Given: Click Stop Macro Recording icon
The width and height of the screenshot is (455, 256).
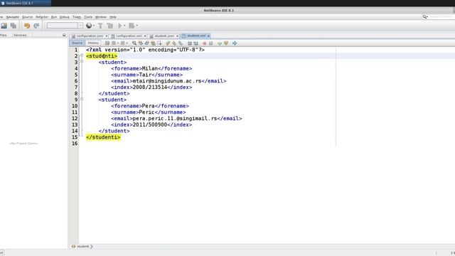Looking at the screenshot, I should tap(211, 43).
